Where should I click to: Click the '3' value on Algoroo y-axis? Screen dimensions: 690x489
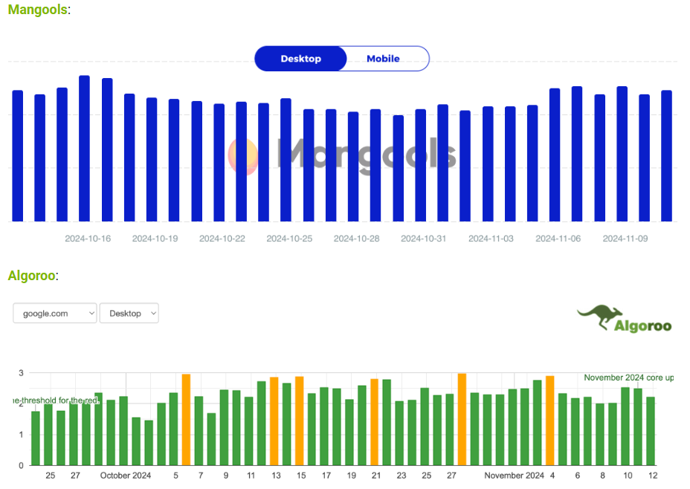(x=21, y=373)
